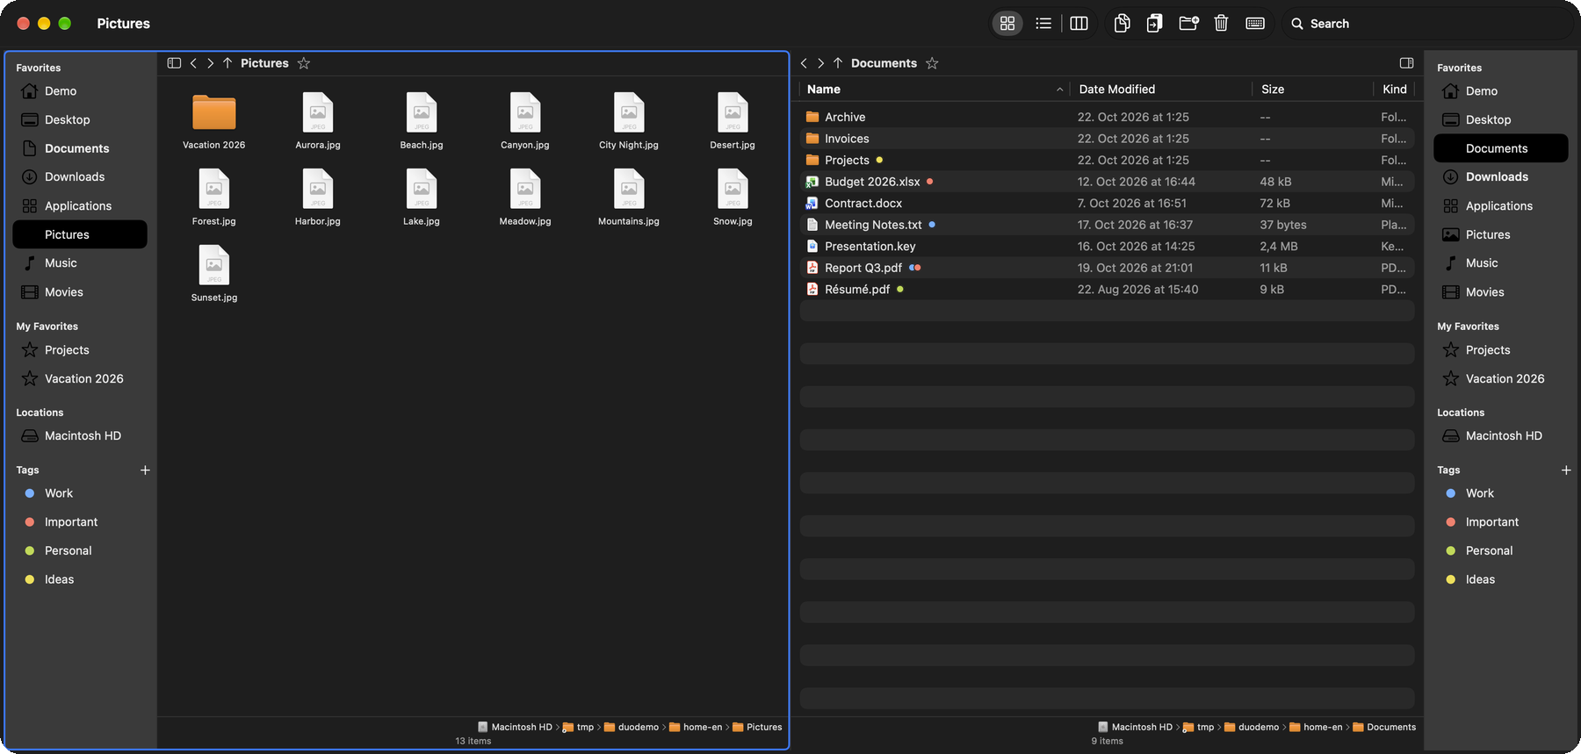Sort by Kind column header

[x=1394, y=90]
